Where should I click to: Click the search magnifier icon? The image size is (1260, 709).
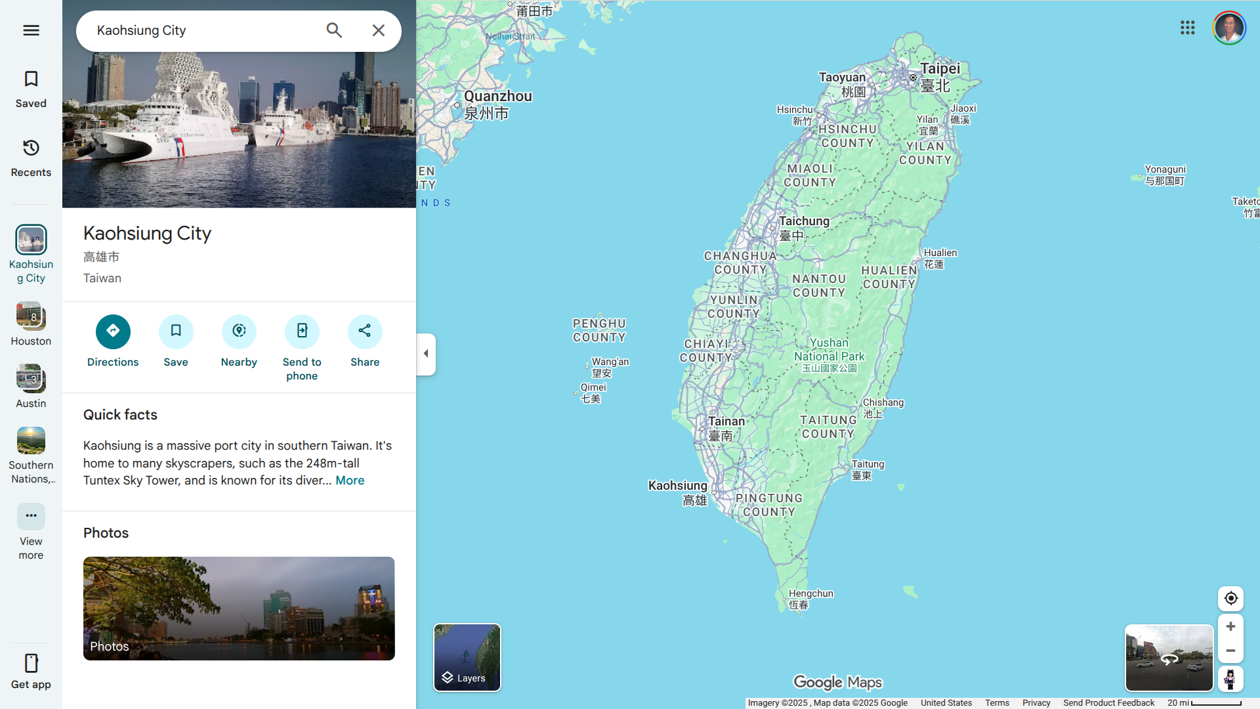[x=334, y=30]
